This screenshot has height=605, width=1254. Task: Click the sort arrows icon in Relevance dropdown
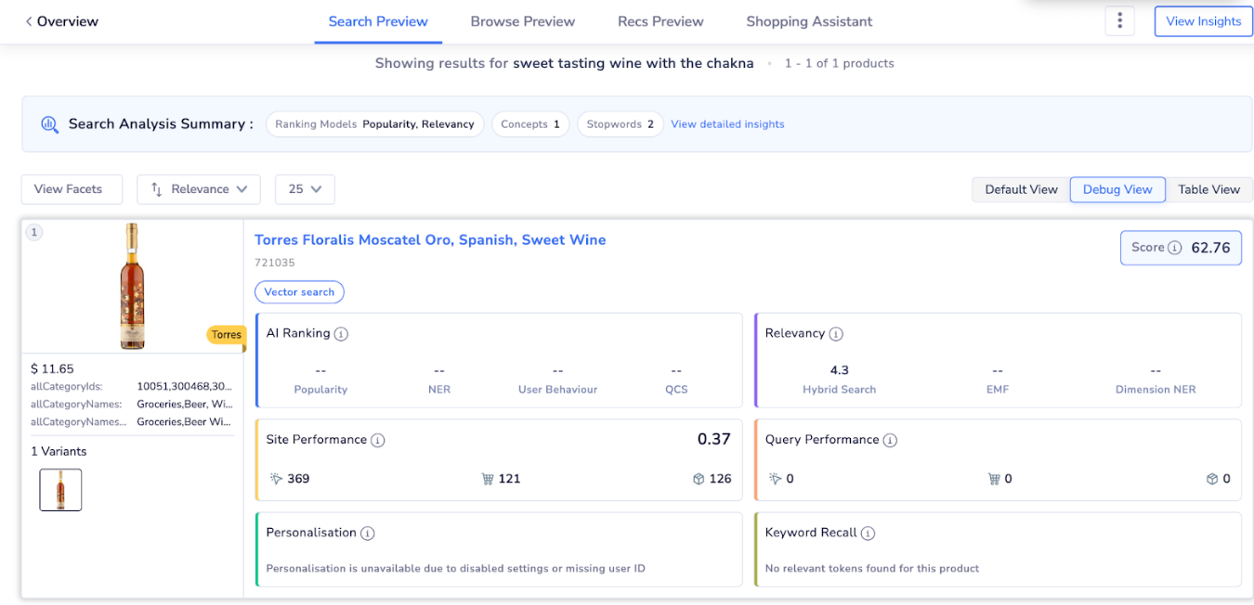[156, 189]
